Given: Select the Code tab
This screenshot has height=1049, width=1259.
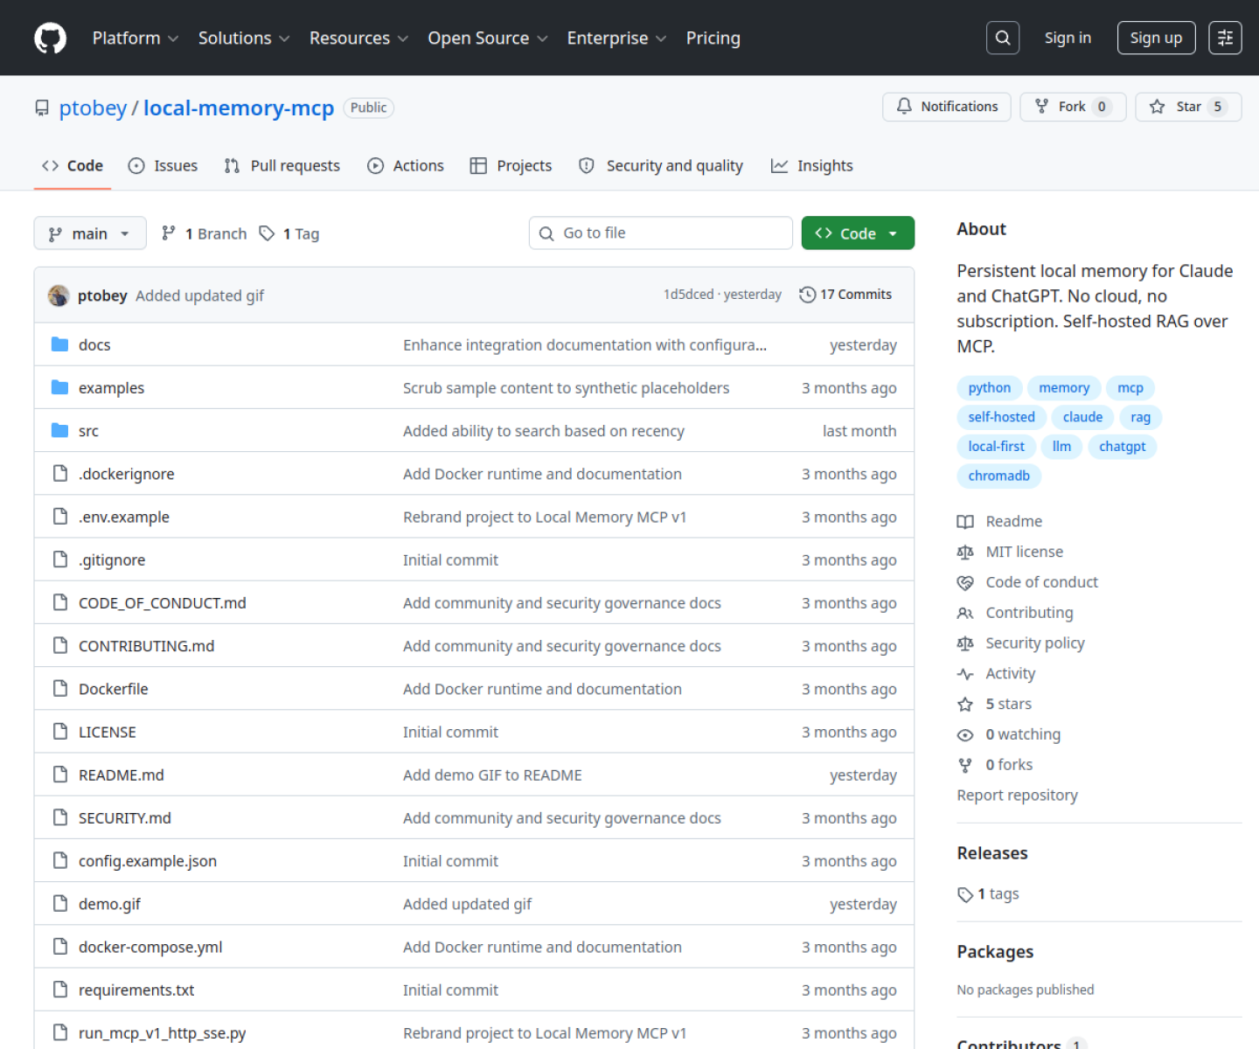Looking at the screenshot, I should point(73,165).
